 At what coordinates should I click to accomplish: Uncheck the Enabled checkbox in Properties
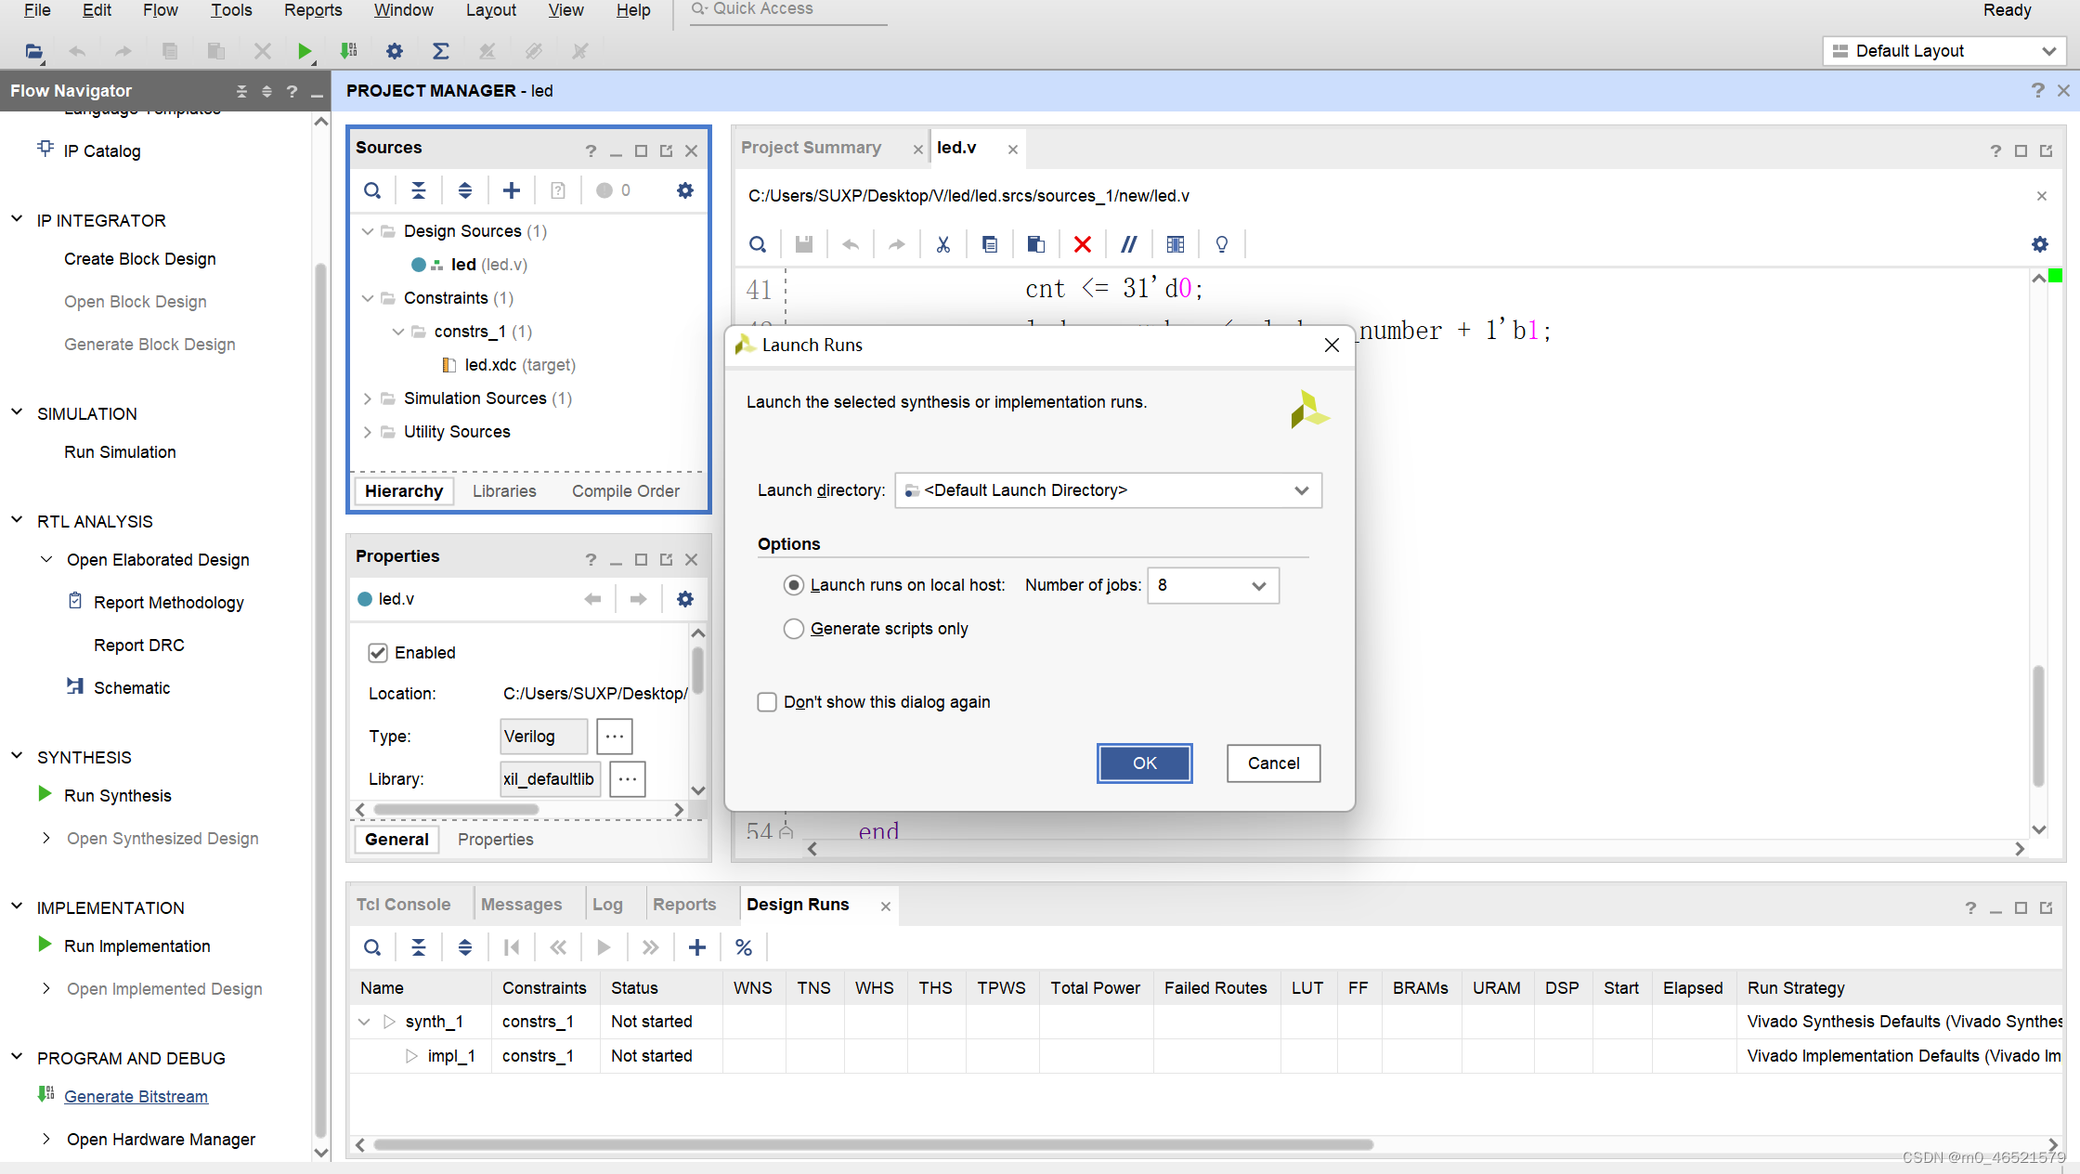[x=378, y=653]
